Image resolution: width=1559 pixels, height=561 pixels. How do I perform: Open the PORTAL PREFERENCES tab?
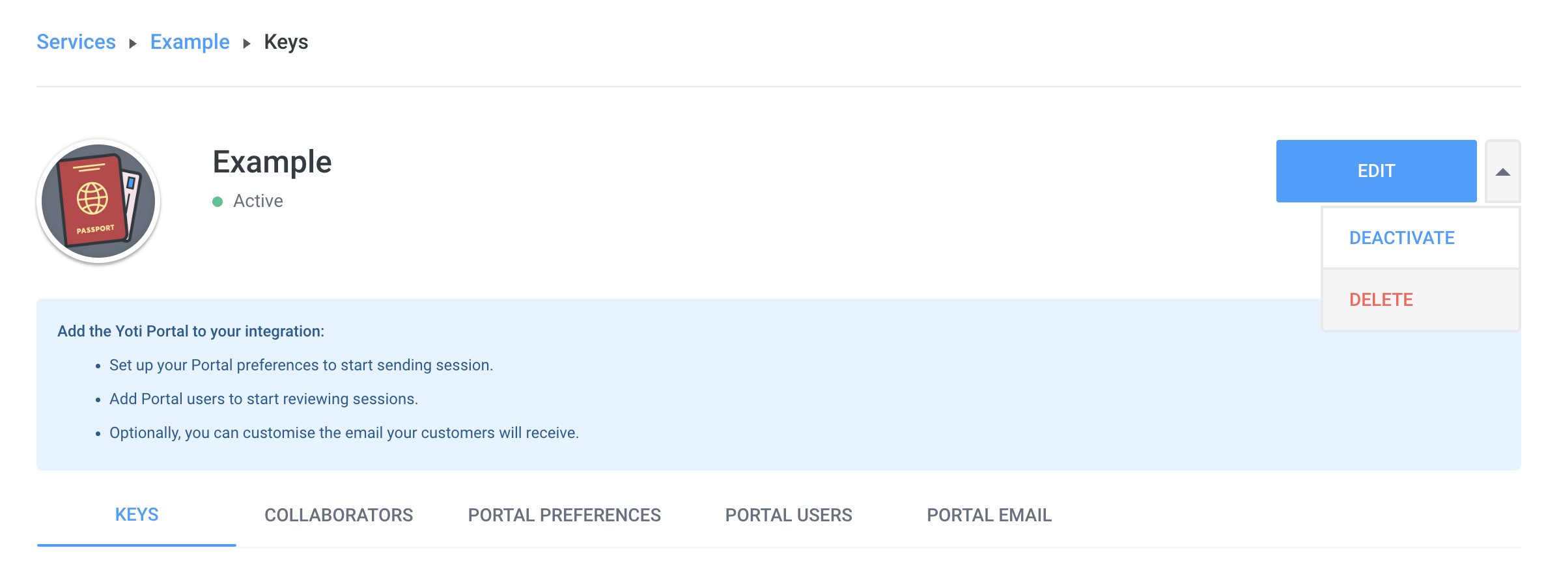coord(564,515)
